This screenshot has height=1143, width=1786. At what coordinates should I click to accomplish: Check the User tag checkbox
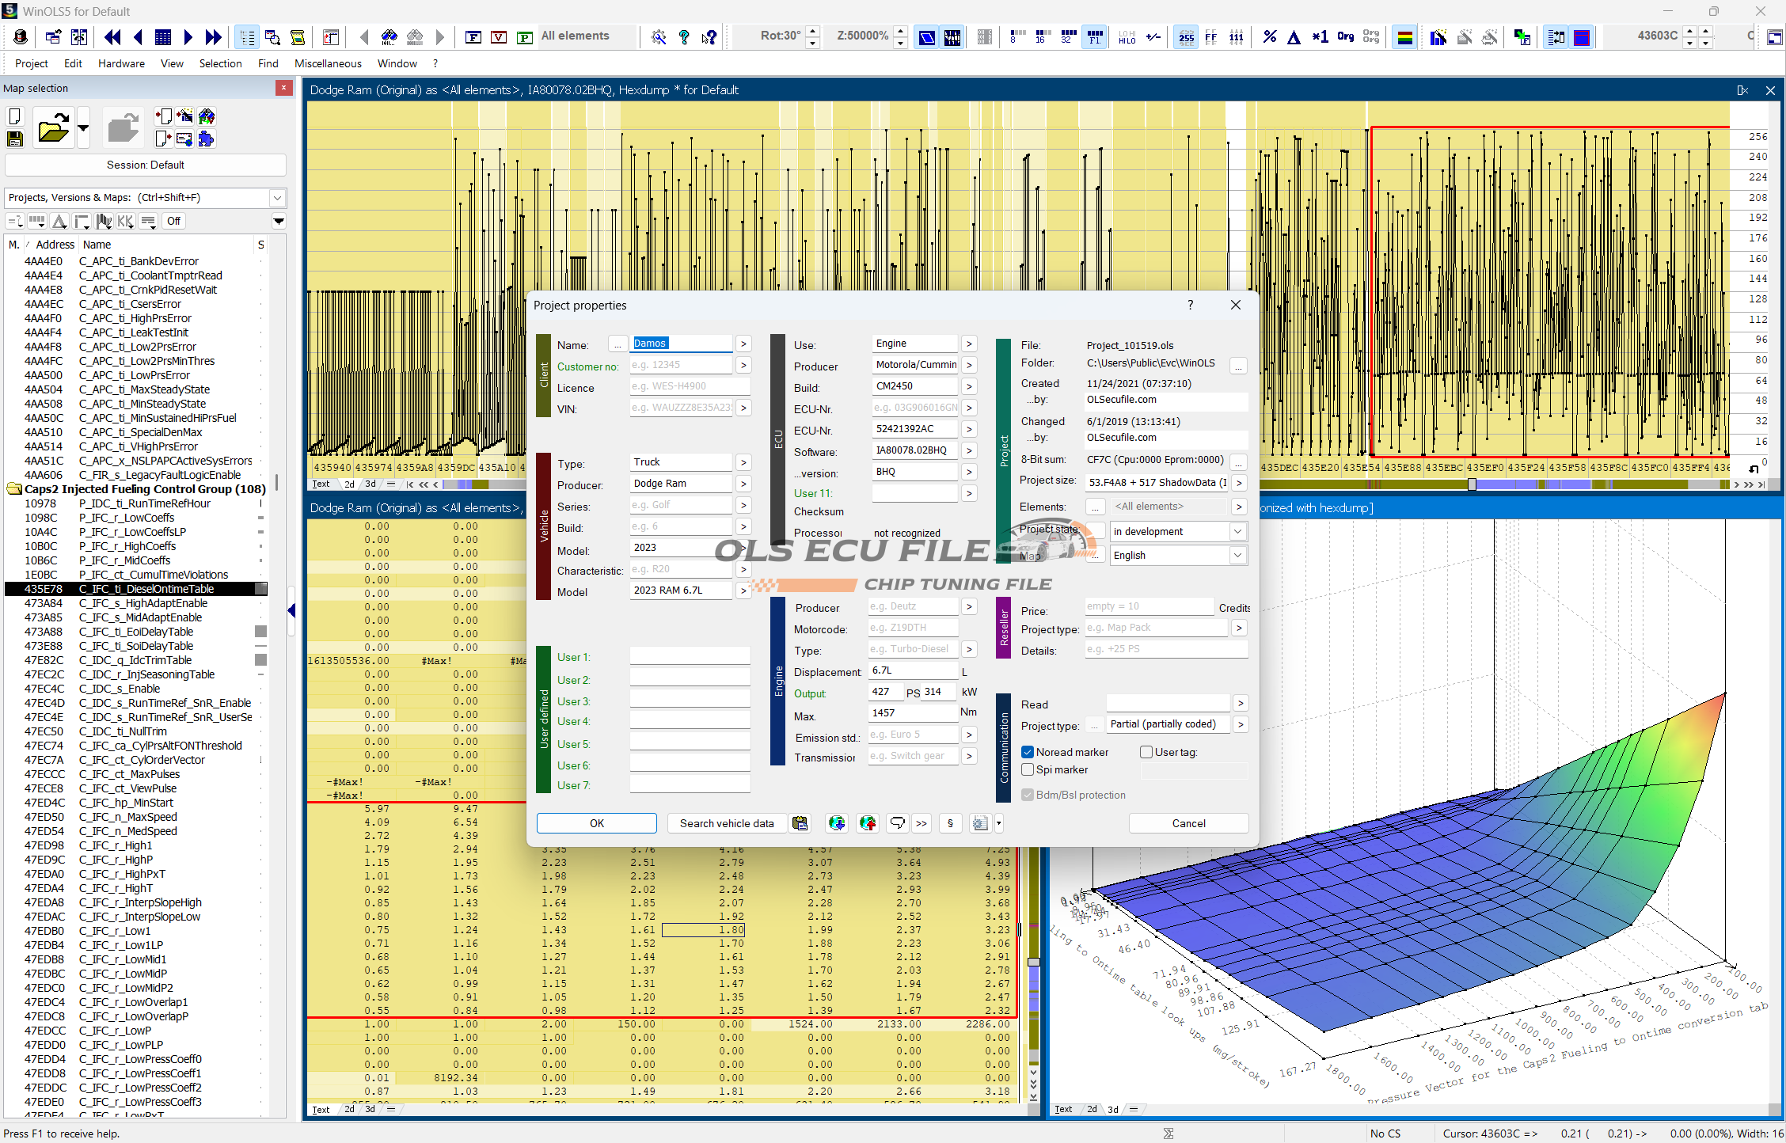[x=1146, y=752]
